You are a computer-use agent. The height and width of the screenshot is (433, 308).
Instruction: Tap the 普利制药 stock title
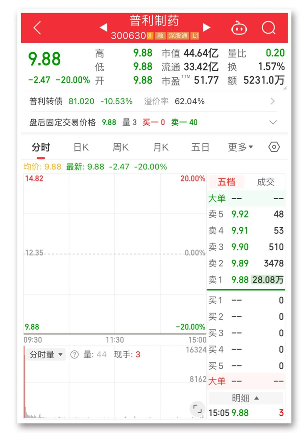(x=154, y=21)
